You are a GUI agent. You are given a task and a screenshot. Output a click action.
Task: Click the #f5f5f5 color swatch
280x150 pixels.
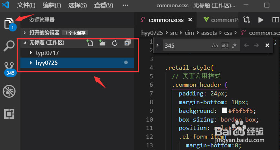pos(224,111)
